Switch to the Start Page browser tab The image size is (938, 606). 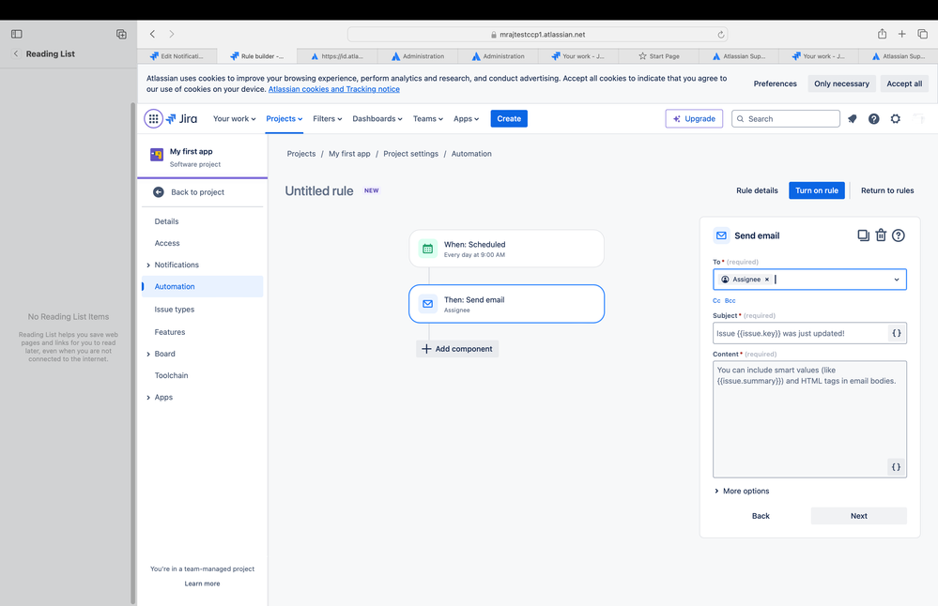click(658, 56)
